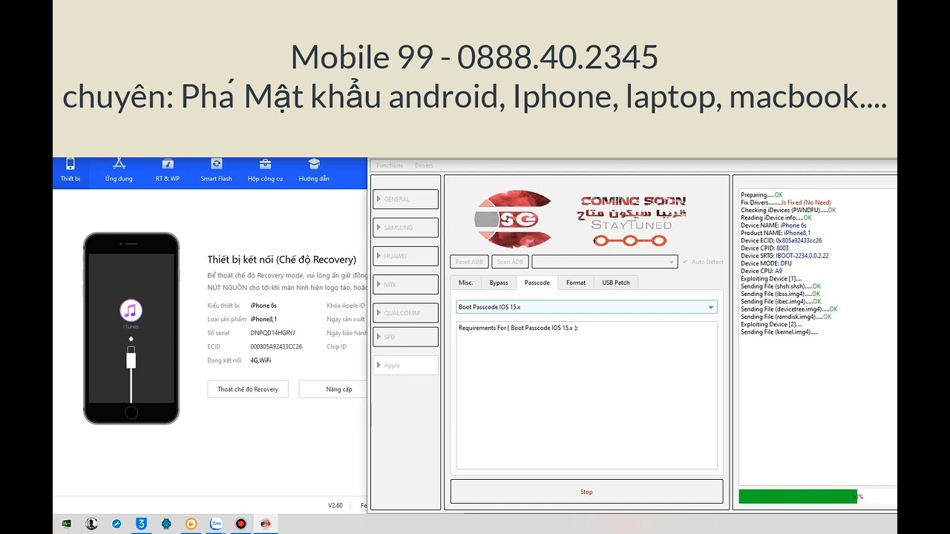Expand the GENERAL category
950x534 pixels.
pyautogui.click(x=405, y=200)
